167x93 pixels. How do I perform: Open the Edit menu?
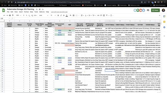(12, 12)
